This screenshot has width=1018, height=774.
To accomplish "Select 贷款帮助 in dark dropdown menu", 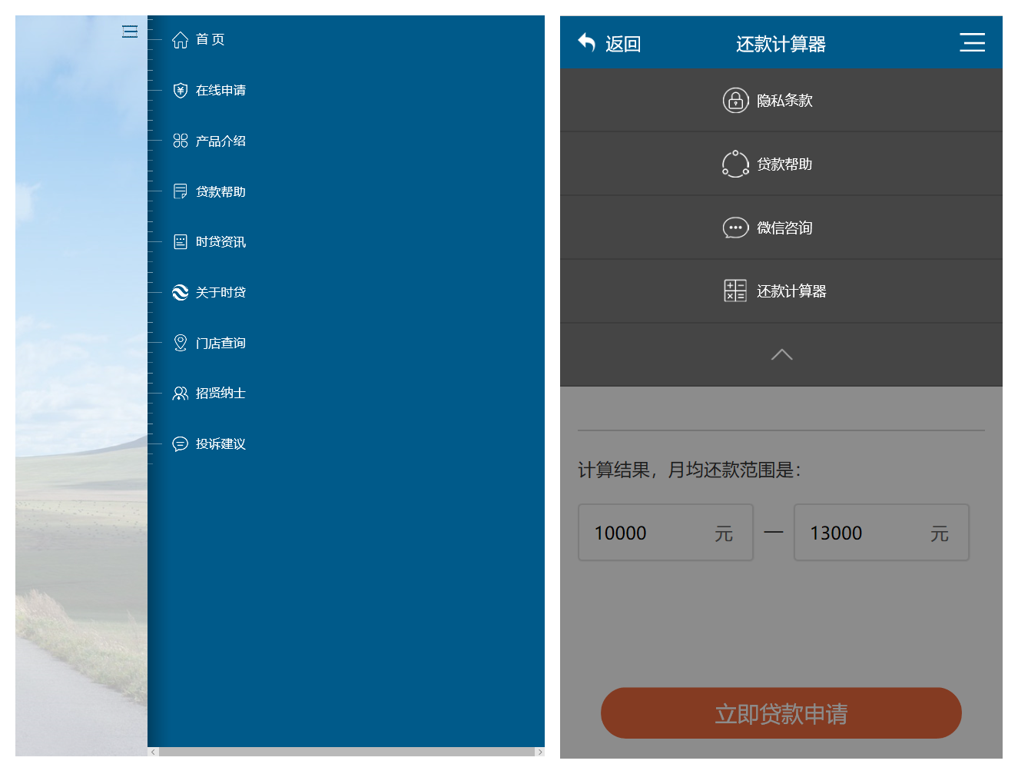I will pos(781,164).
